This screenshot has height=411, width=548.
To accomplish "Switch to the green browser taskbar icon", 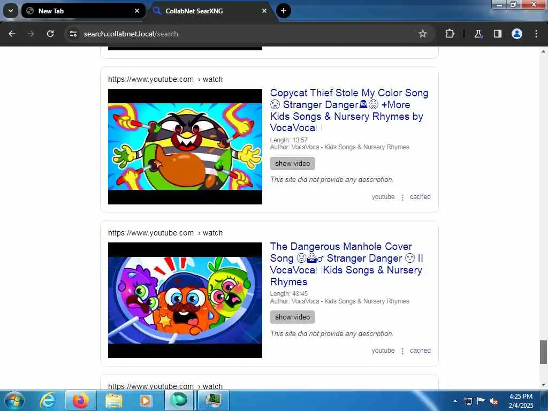I will pyautogui.click(x=179, y=400).
